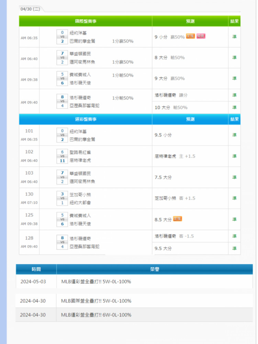Click 邁阿密馬林魚 in the 國際盤 AM 06:40 row
Screen dimensions: 258x344
pos(82,62)
